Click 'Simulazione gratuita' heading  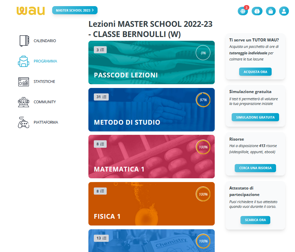[250, 92]
